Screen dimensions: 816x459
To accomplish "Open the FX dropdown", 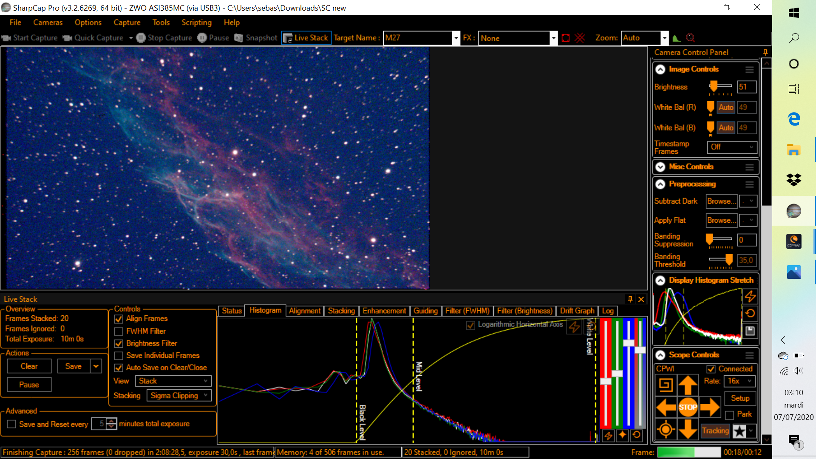I will [553, 38].
